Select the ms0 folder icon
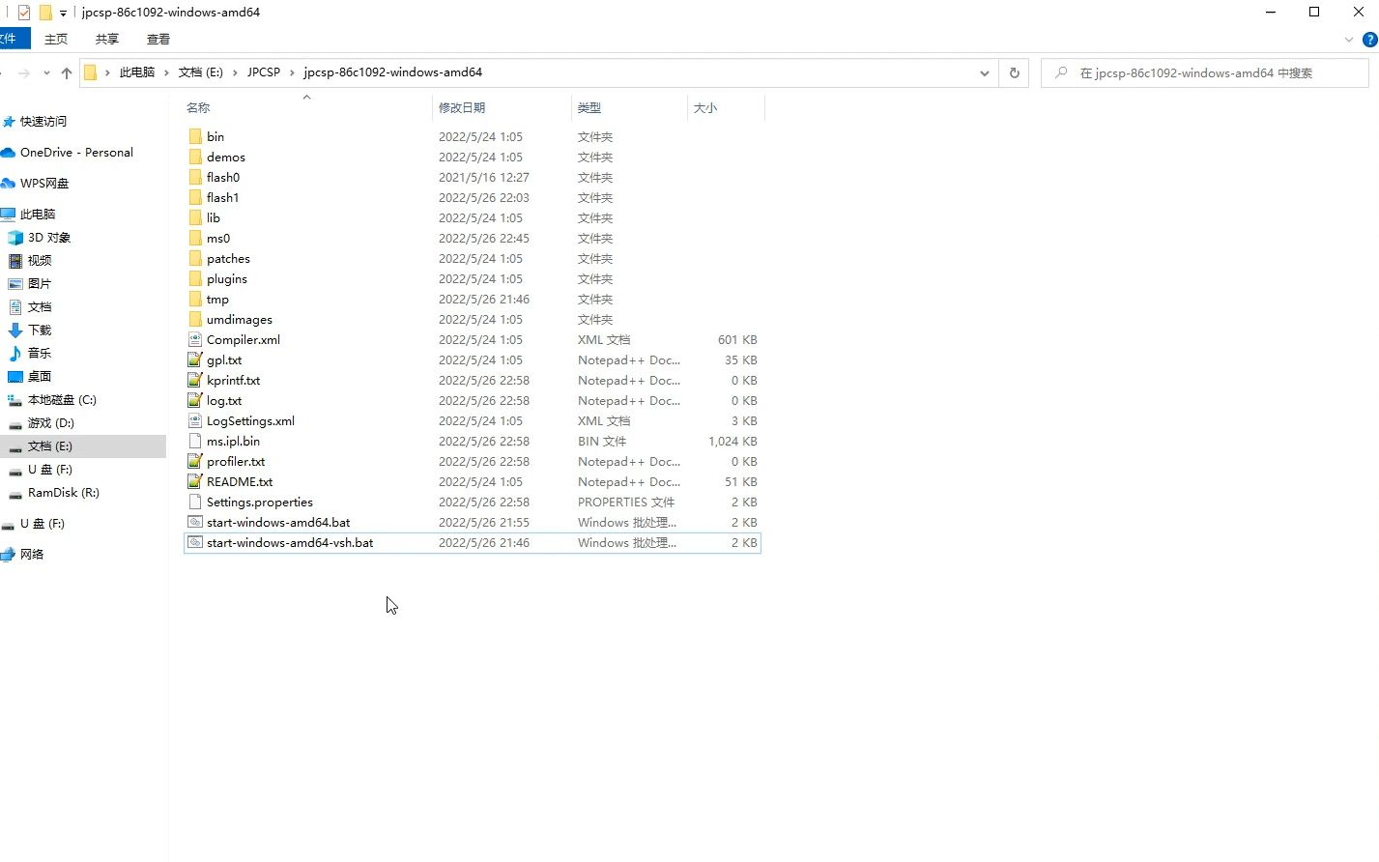This screenshot has height=862, width=1379. (195, 238)
